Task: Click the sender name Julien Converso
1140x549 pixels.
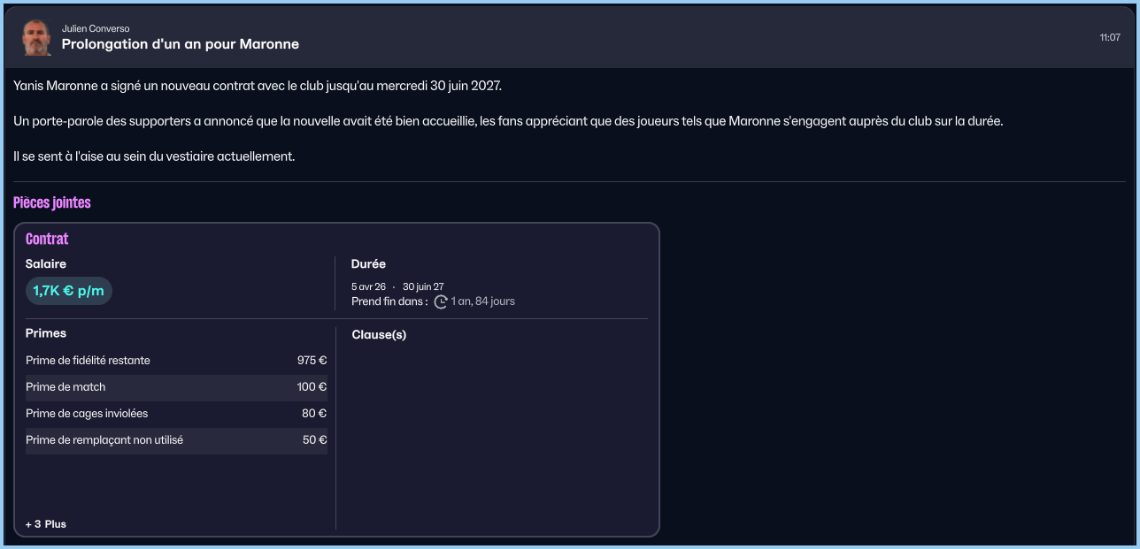Action: click(96, 28)
